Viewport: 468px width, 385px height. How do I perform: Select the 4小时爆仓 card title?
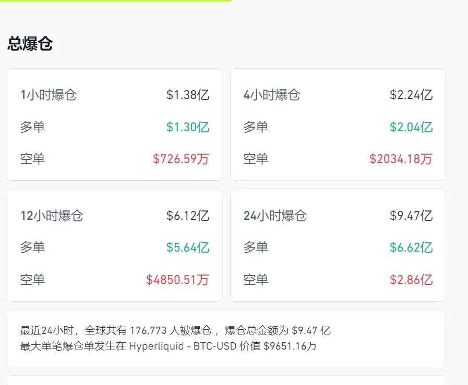tap(271, 95)
